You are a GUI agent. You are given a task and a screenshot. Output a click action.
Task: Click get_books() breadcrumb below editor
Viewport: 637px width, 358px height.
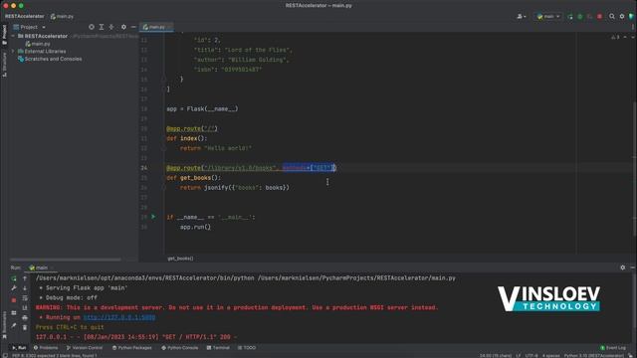tap(180, 259)
